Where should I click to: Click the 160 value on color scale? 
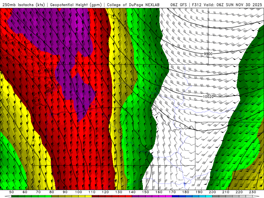[x=159, y=192]
